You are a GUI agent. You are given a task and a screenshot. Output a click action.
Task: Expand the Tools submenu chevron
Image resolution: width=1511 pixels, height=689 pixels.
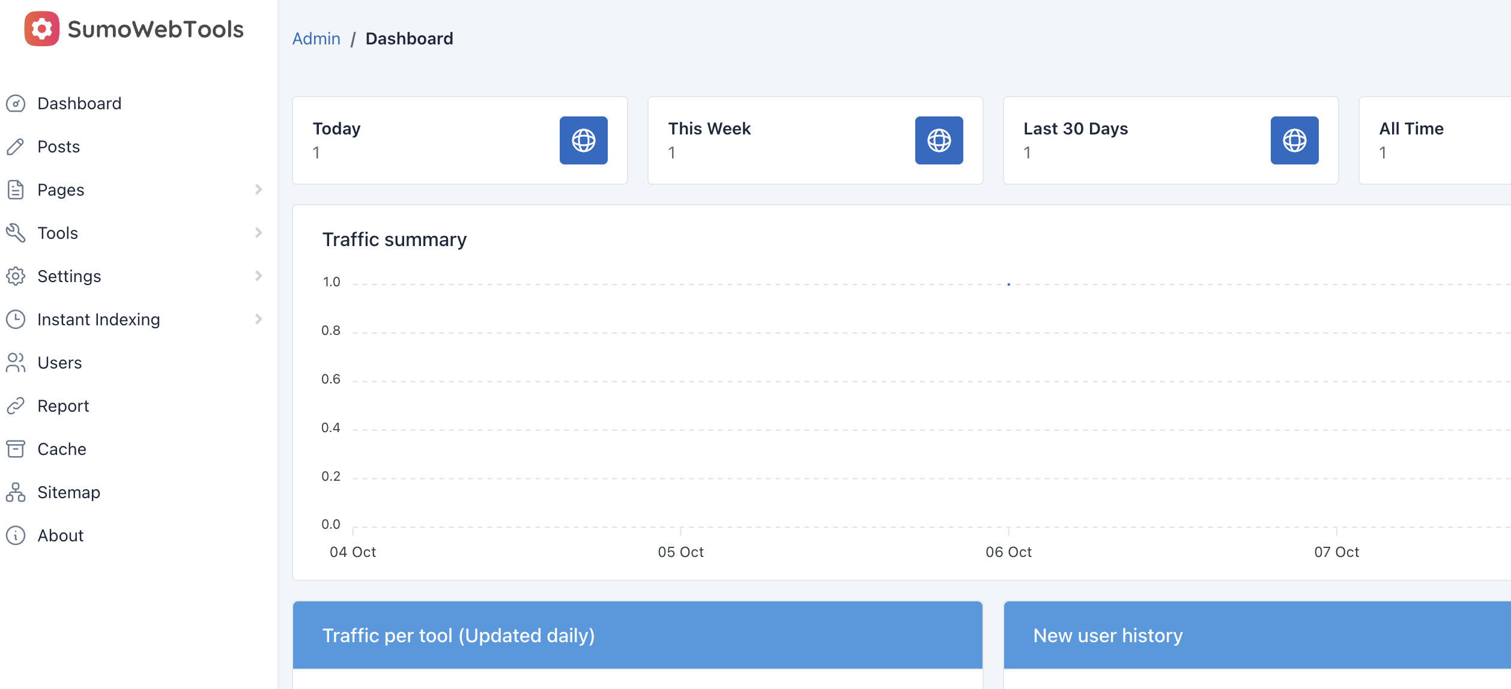tap(259, 233)
